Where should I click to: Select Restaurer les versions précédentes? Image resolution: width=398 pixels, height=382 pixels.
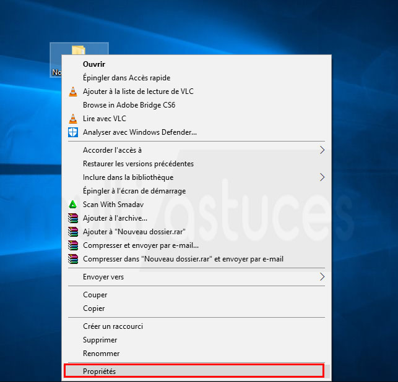[x=138, y=164]
